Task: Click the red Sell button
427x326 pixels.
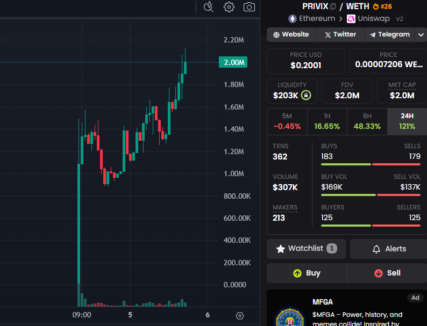Action: [387, 273]
